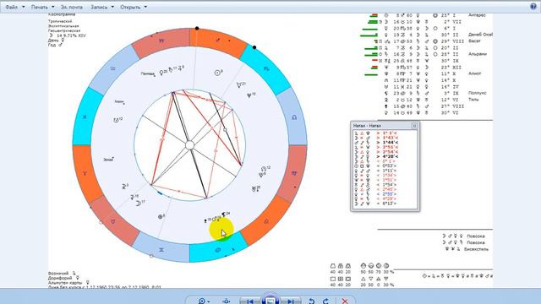Click the Sun glyph in the chart
541x304 pixels.
[x=217, y=73]
